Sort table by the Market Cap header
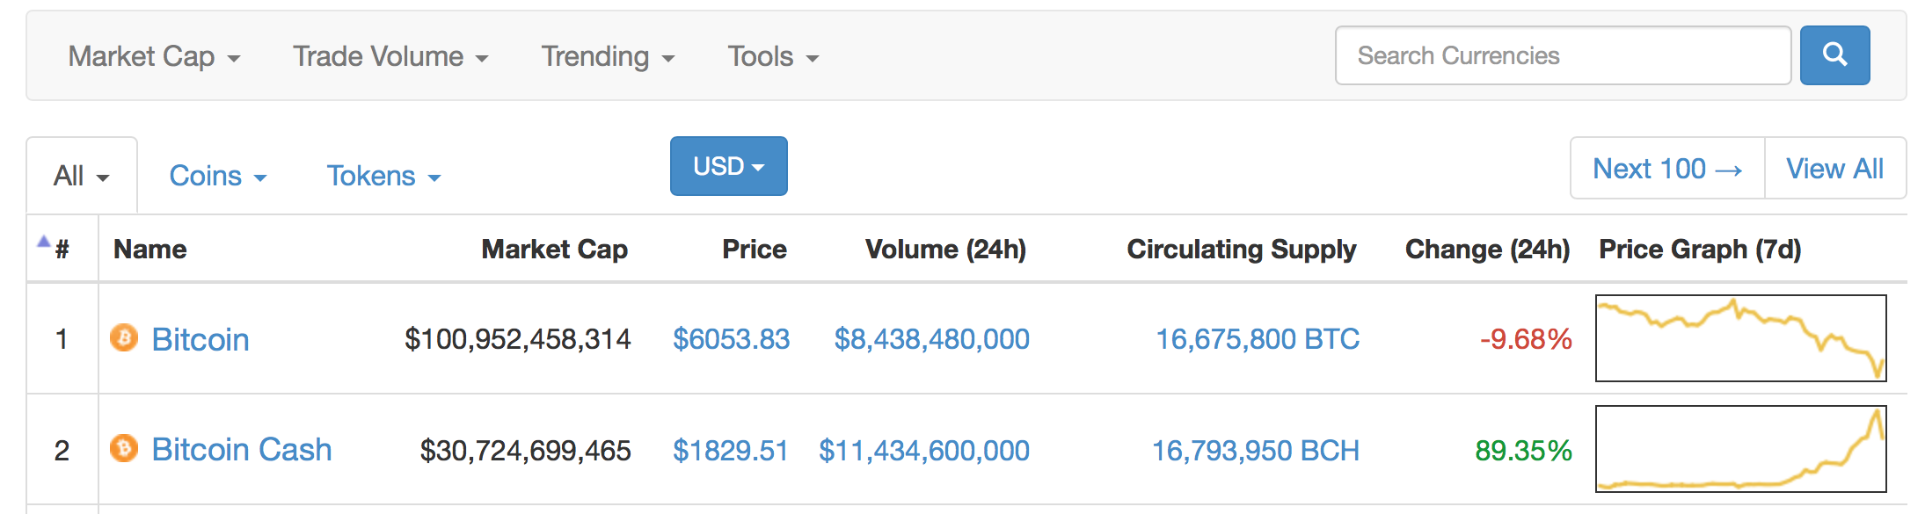This screenshot has width=1925, height=514. click(554, 250)
